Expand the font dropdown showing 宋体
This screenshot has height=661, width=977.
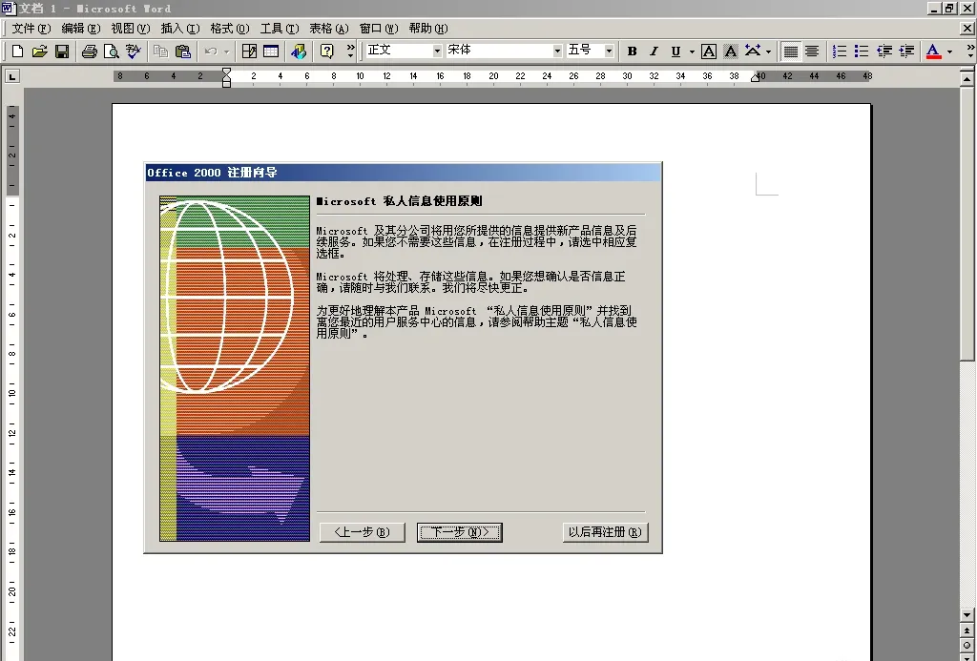[557, 51]
